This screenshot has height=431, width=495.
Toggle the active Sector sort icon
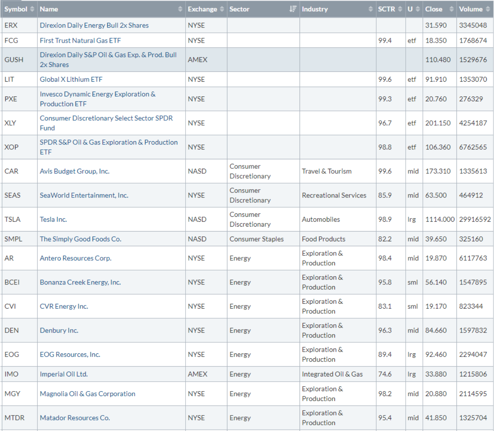(x=293, y=9)
